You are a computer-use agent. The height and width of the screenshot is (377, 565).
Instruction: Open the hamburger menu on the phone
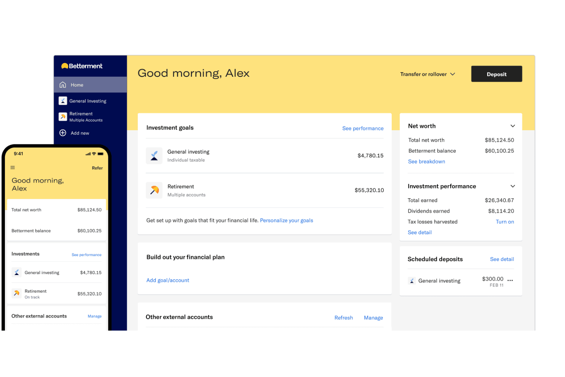point(13,168)
